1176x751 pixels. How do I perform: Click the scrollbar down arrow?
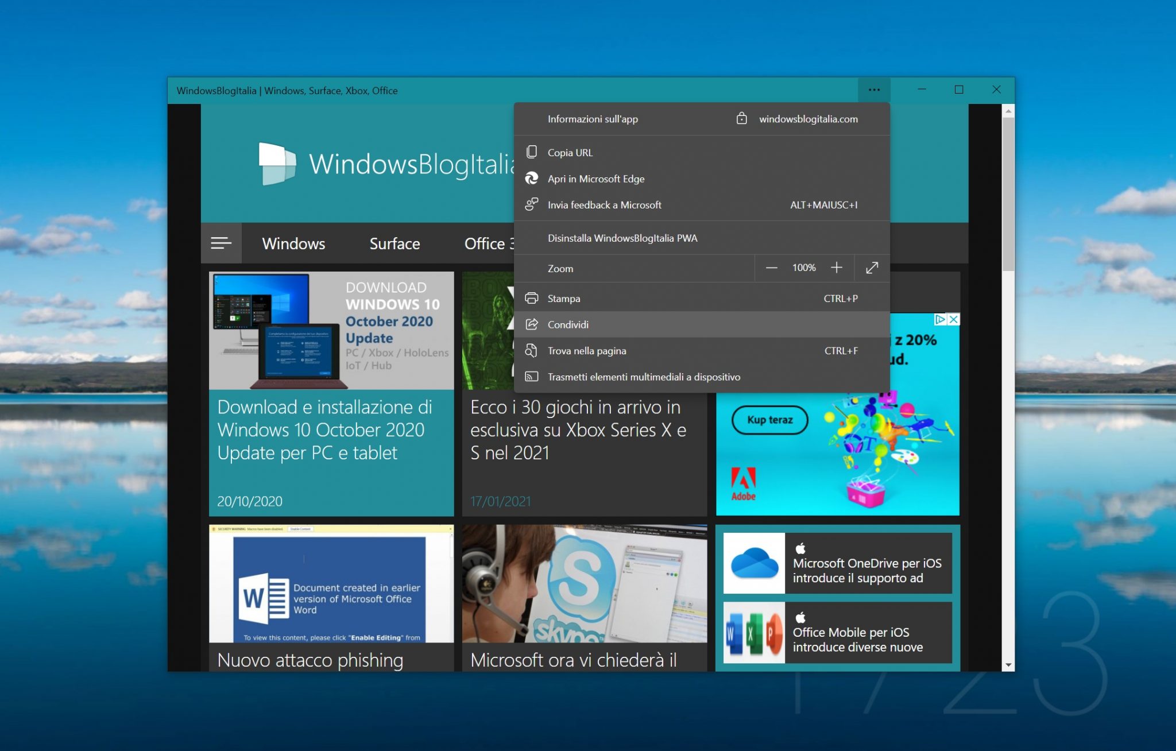coord(1008,665)
